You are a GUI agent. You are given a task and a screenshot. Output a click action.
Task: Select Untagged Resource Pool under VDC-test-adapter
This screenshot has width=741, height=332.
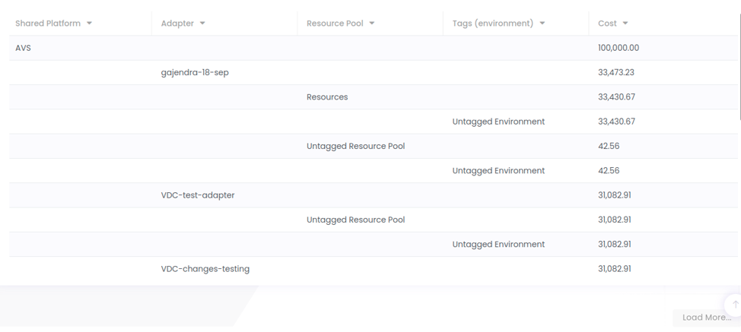tap(355, 220)
